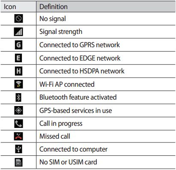Click the red Missed call icon
This screenshot has height=170, width=176.
tap(18, 136)
